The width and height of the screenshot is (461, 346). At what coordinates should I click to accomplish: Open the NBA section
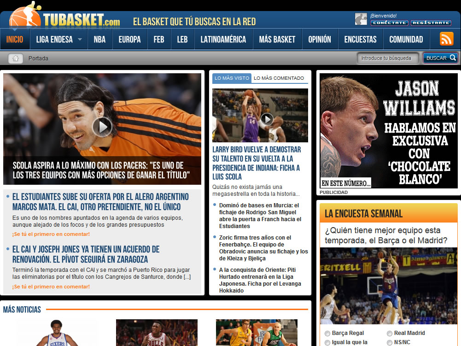(99, 39)
